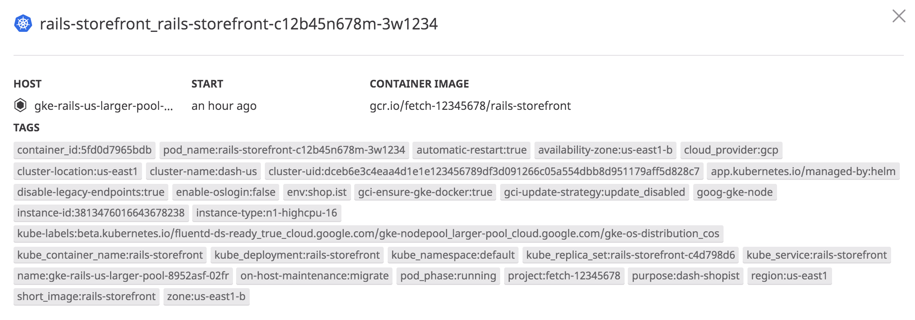Select the container_id:5fd0d7965bdb tag
This screenshot has width=915, height=320.
click(x=84, y=150)
